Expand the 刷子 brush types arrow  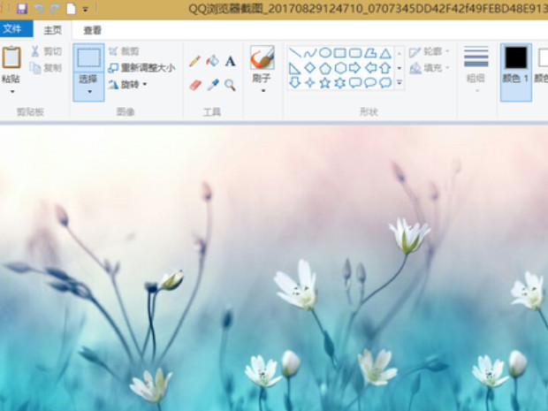pos(263,91)
